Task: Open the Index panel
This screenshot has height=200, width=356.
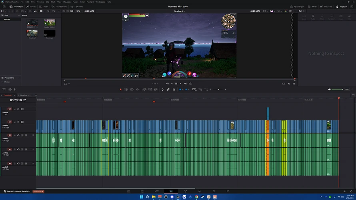Action: coord(44,6)
